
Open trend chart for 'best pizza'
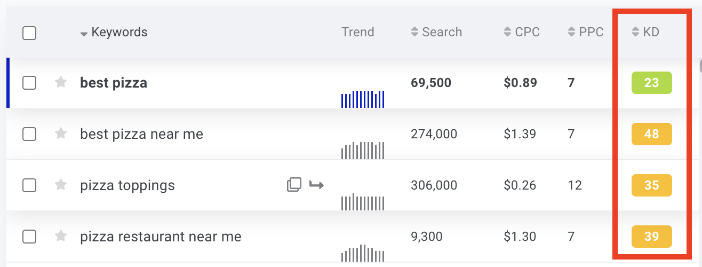[x=363, y=99]
